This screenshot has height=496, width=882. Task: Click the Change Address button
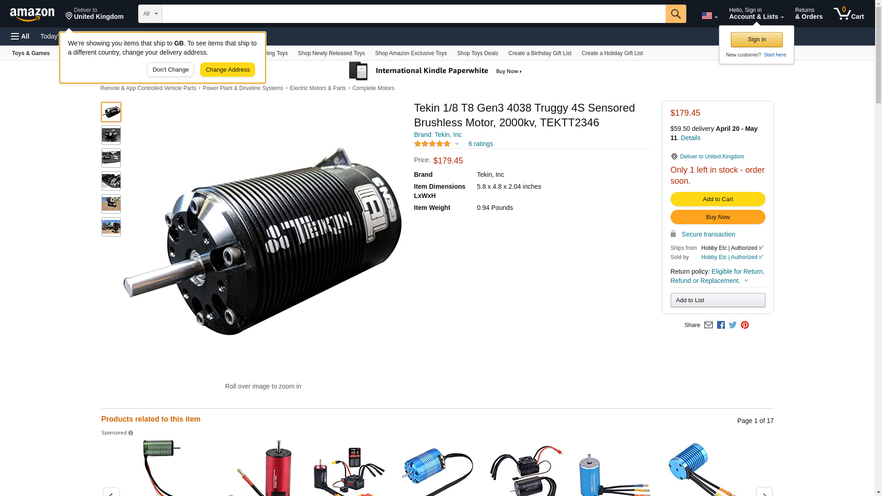pyautogui.click(x=227, y=70)
